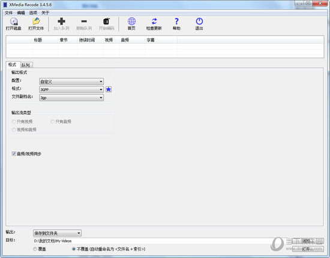
Task: Open the Options (选项) menu
Action: (x=33, y=13)
